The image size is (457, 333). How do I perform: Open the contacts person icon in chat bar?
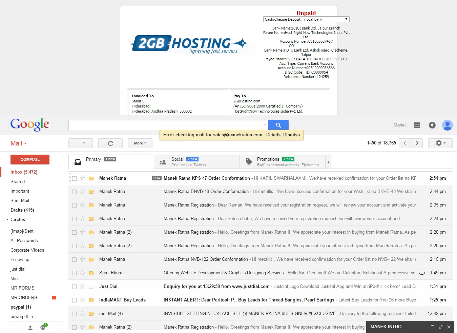click(x=30, y=328)
